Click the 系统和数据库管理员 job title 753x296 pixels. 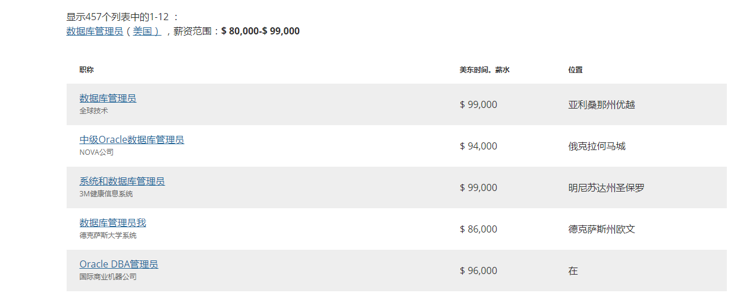pyautogui.click(x=122, y=181)
